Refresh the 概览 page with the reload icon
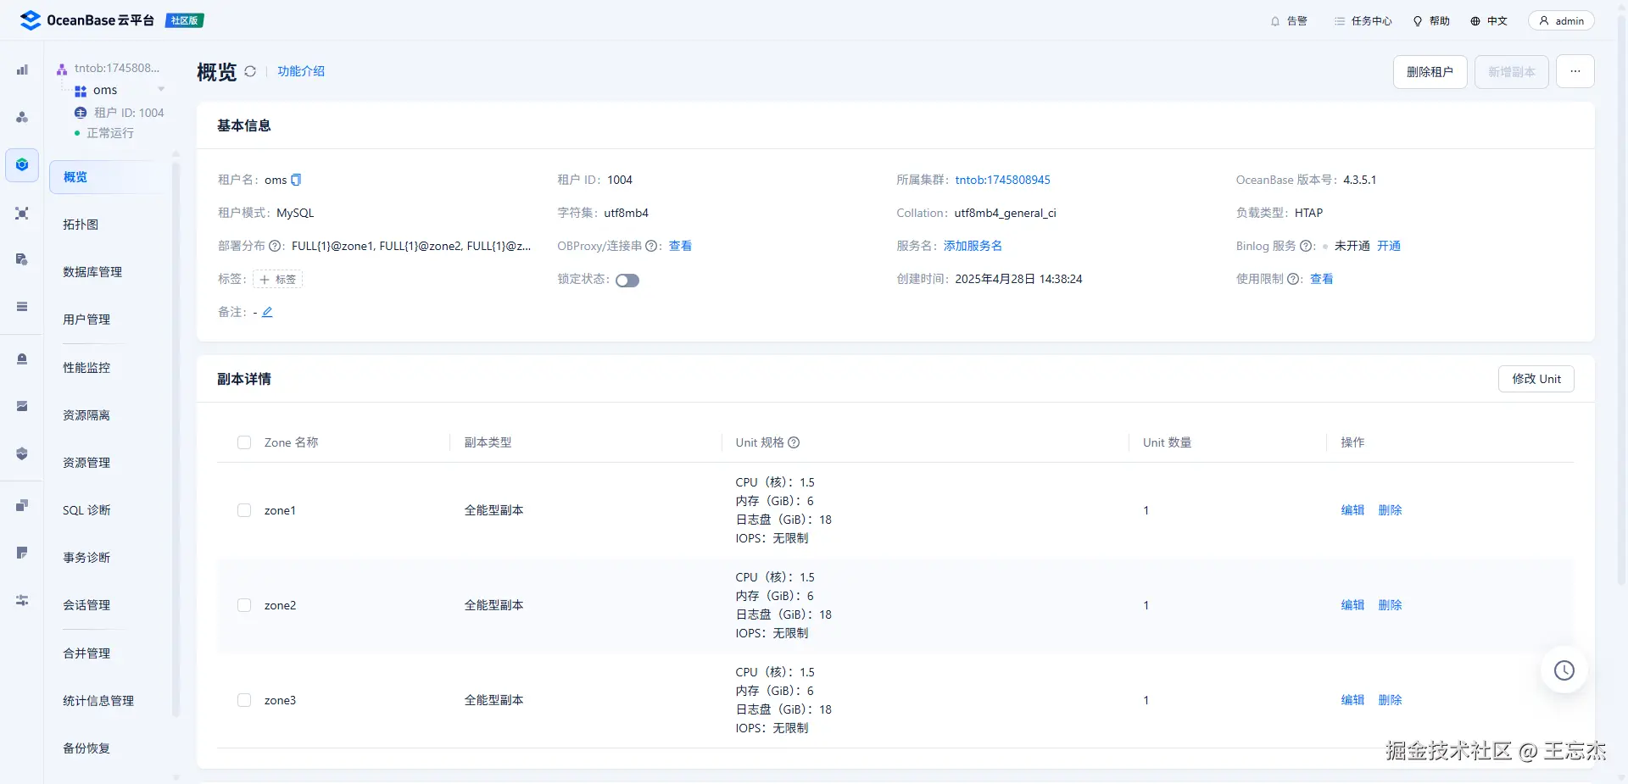The height and width of the screenshot is (784, 1628). [x=250, y=71]
